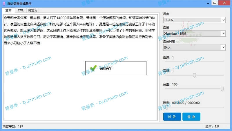Maximize the 微软语音合成助手 window
This screenshot has width=232, height=131.
coord(215,3)
